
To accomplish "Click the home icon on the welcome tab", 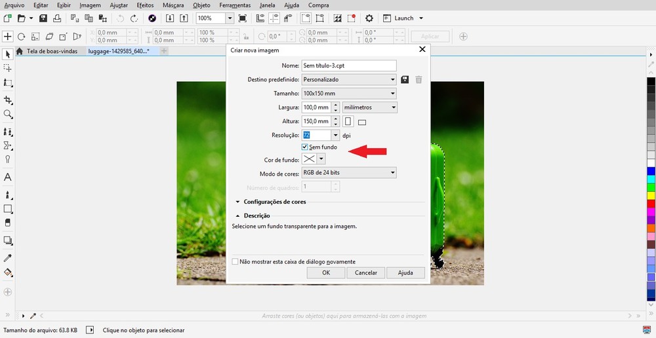I will pos(19,51).
